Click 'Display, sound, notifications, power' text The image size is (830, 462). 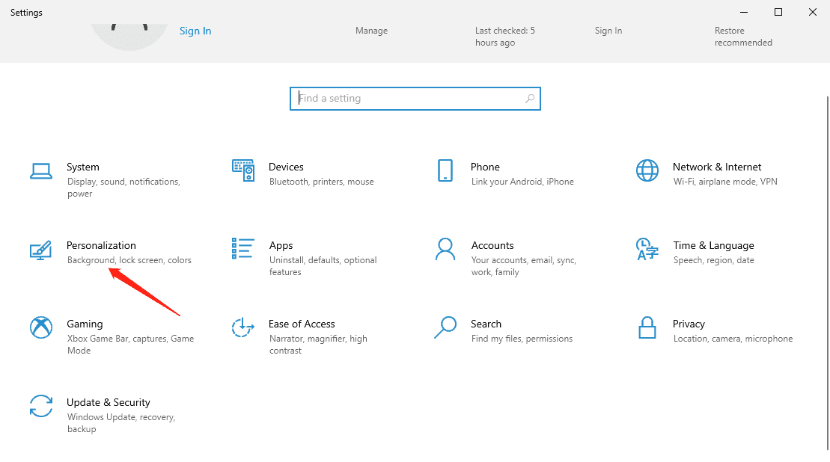(123, 188)
